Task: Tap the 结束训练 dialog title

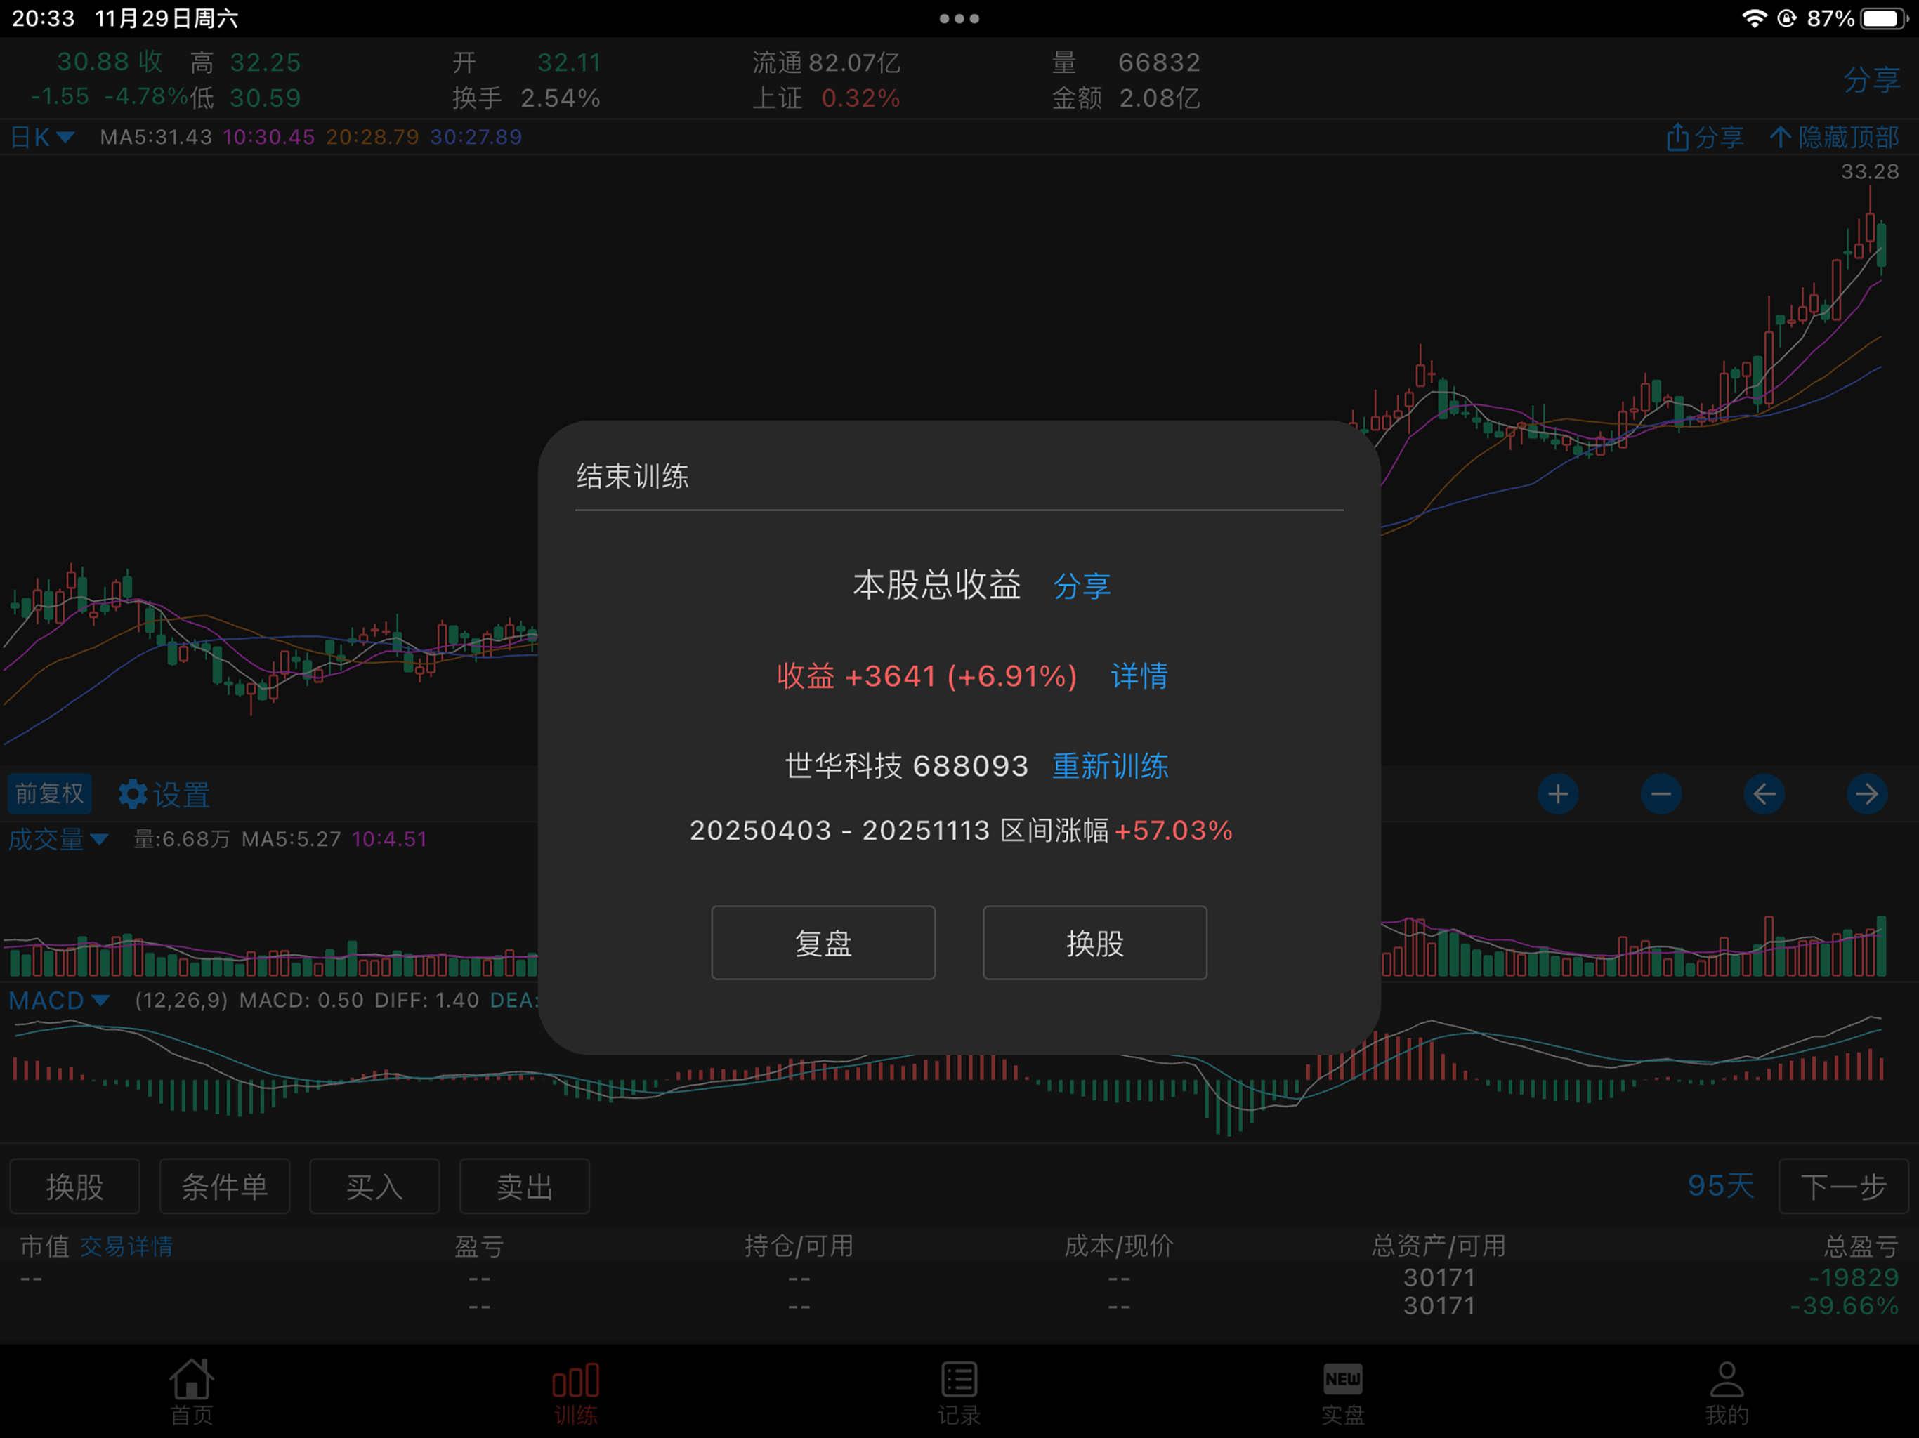Action: pos(632,476)
